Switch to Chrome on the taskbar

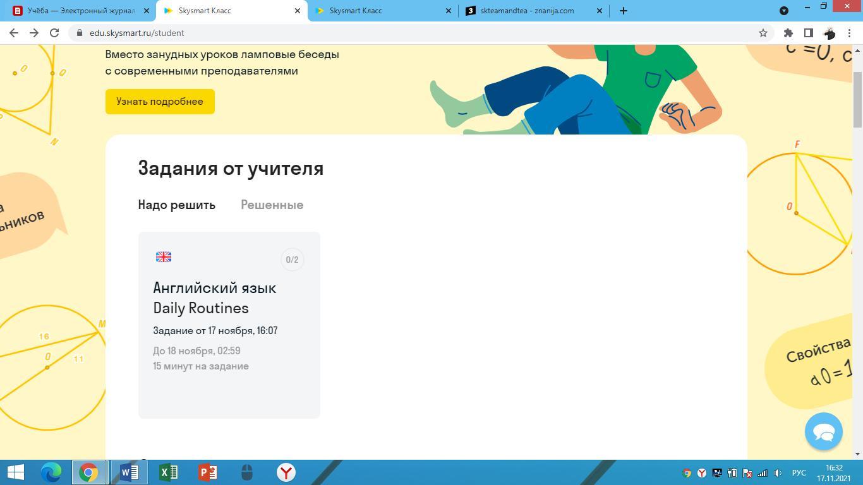coord(88,472)
